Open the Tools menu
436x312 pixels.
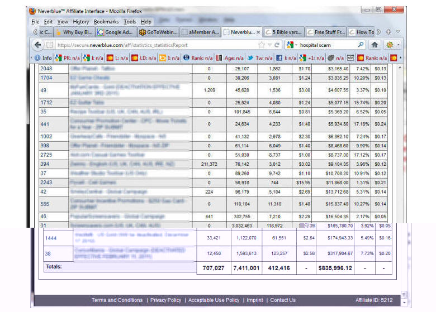coord(130,21)
